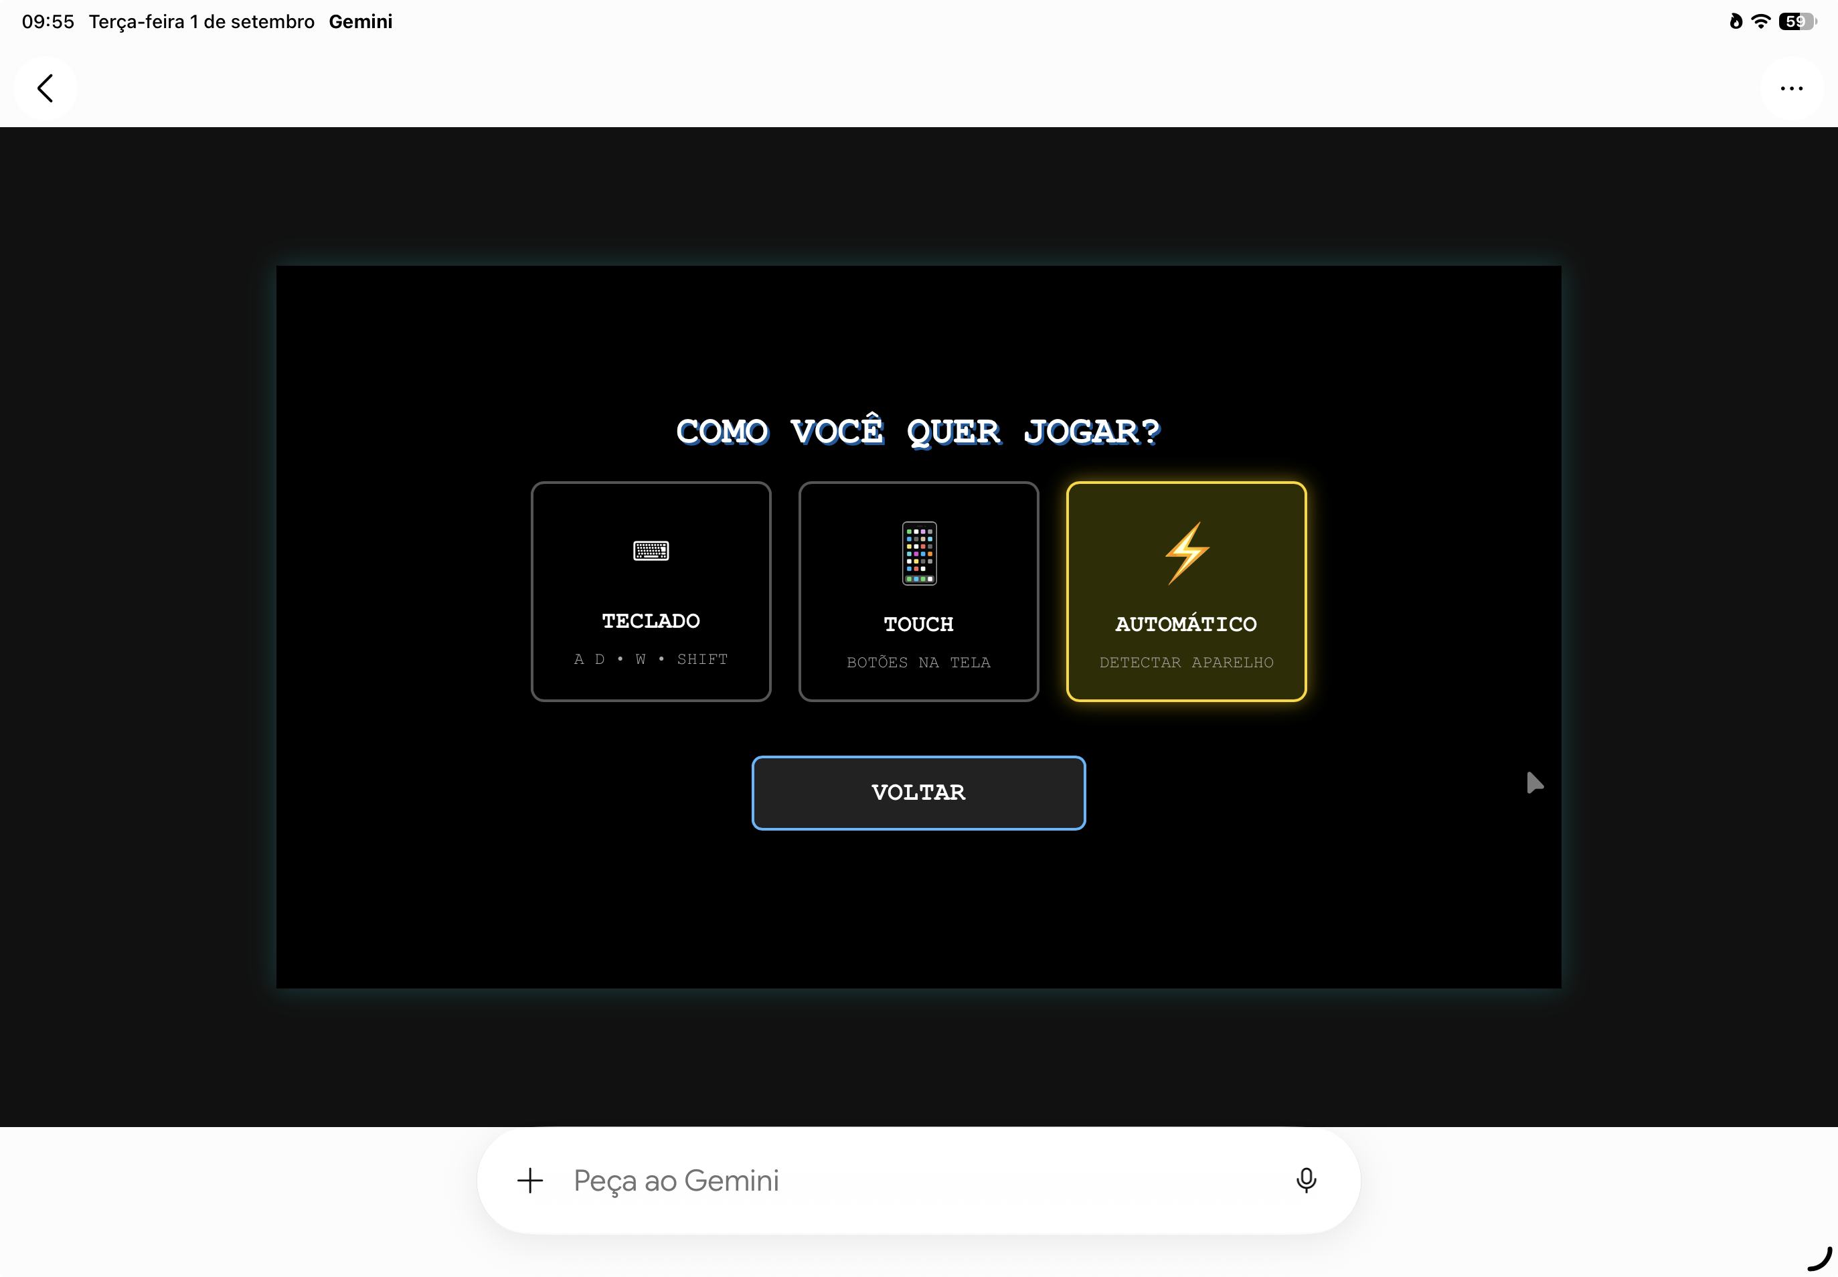
Task: Tap the battery indicator in status bar
Action: tap(1797, 21)
